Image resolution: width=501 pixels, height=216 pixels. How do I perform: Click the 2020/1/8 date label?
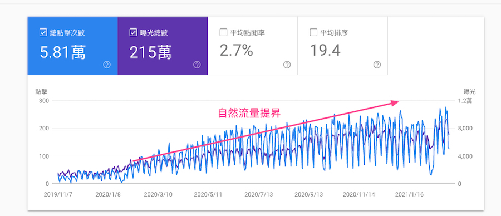(107, 195)
